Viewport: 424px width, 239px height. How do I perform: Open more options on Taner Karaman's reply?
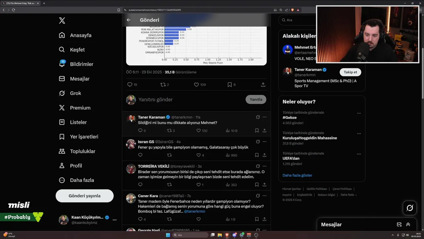(264, 117)
